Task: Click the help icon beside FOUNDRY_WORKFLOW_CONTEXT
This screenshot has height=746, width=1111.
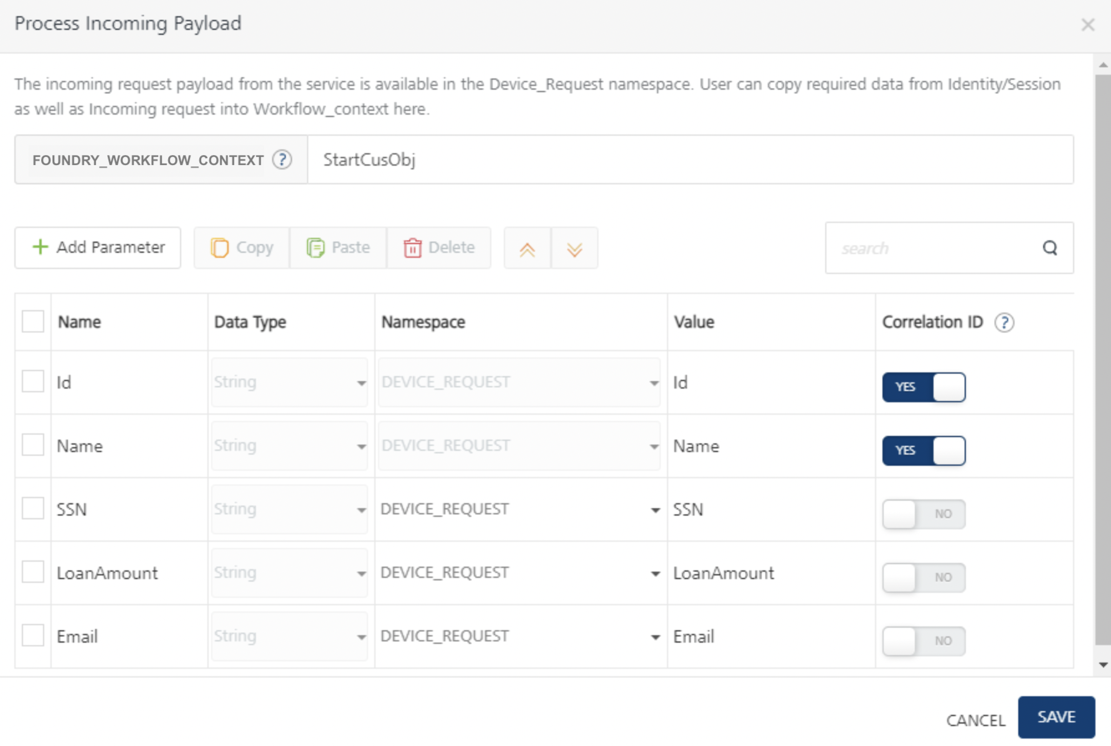Action: [x=282, y=160]
